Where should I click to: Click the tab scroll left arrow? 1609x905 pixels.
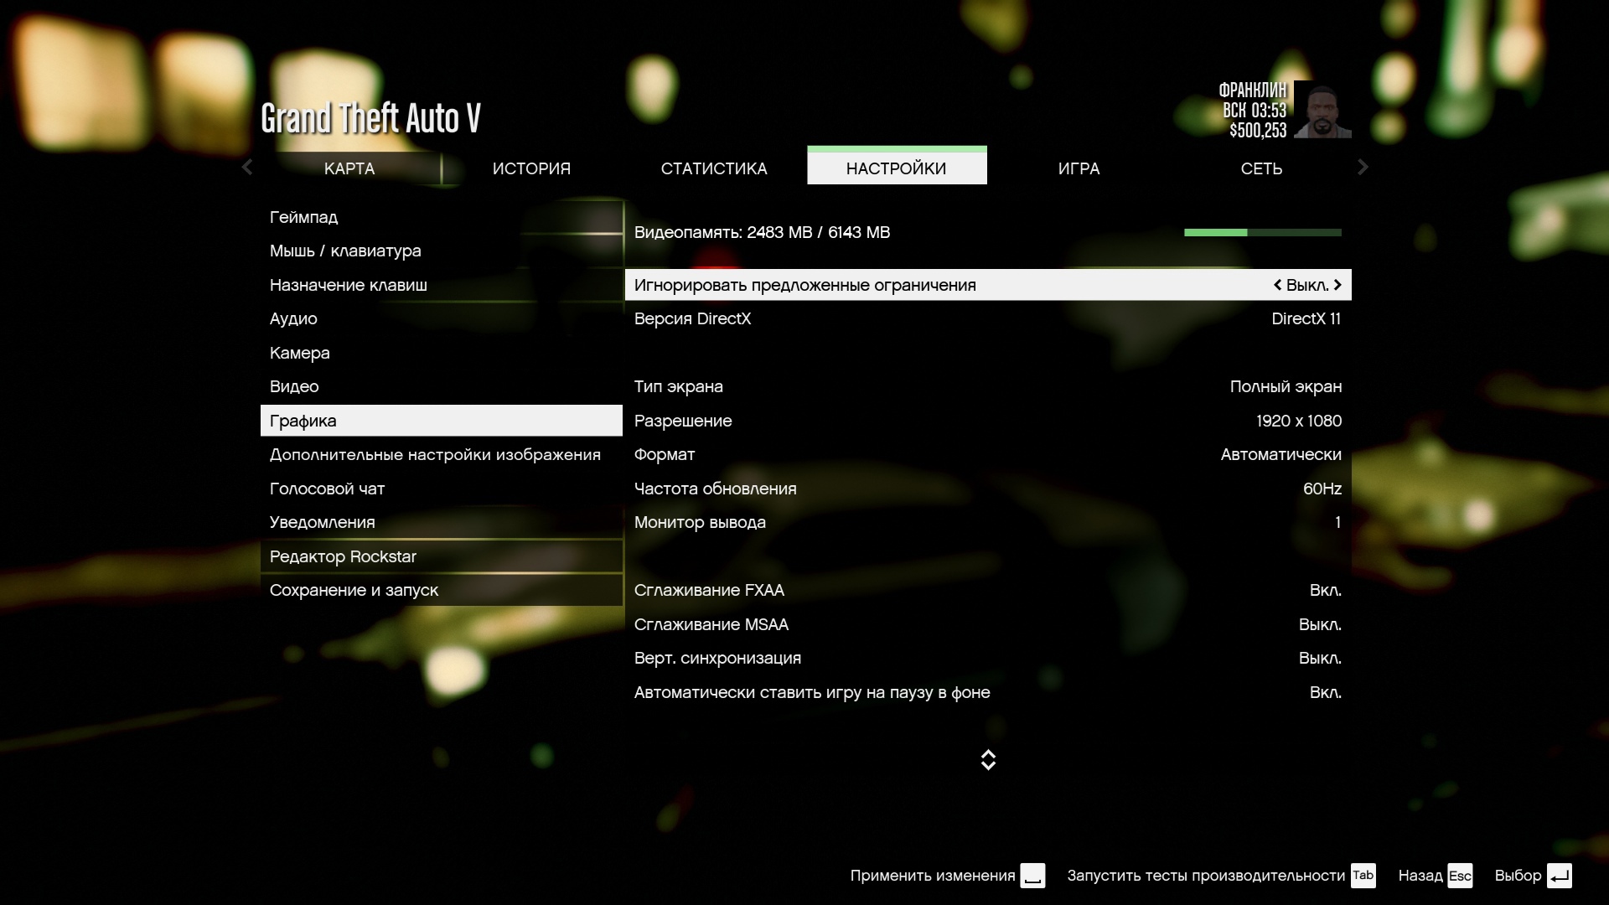pyautogui.click(x=247, y=168)
